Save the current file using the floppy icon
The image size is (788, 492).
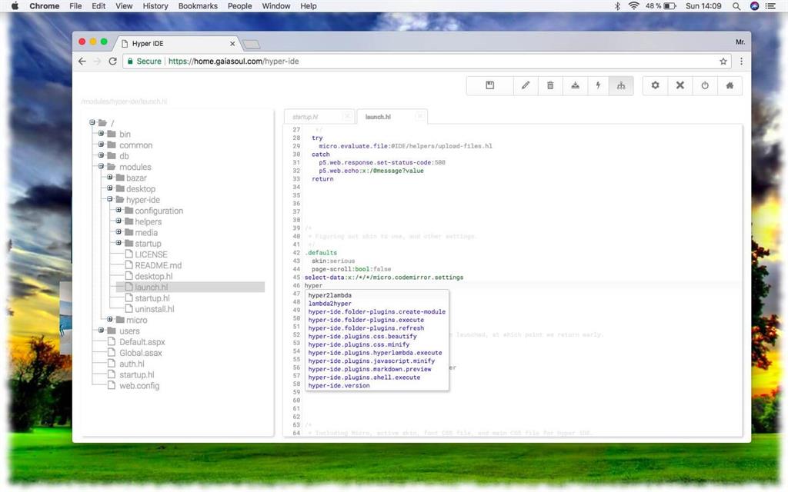coord(490,85)
